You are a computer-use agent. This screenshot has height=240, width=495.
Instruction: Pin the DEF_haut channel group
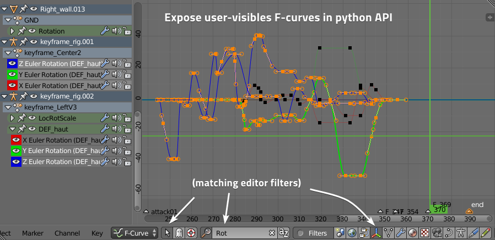click(22, 129)
